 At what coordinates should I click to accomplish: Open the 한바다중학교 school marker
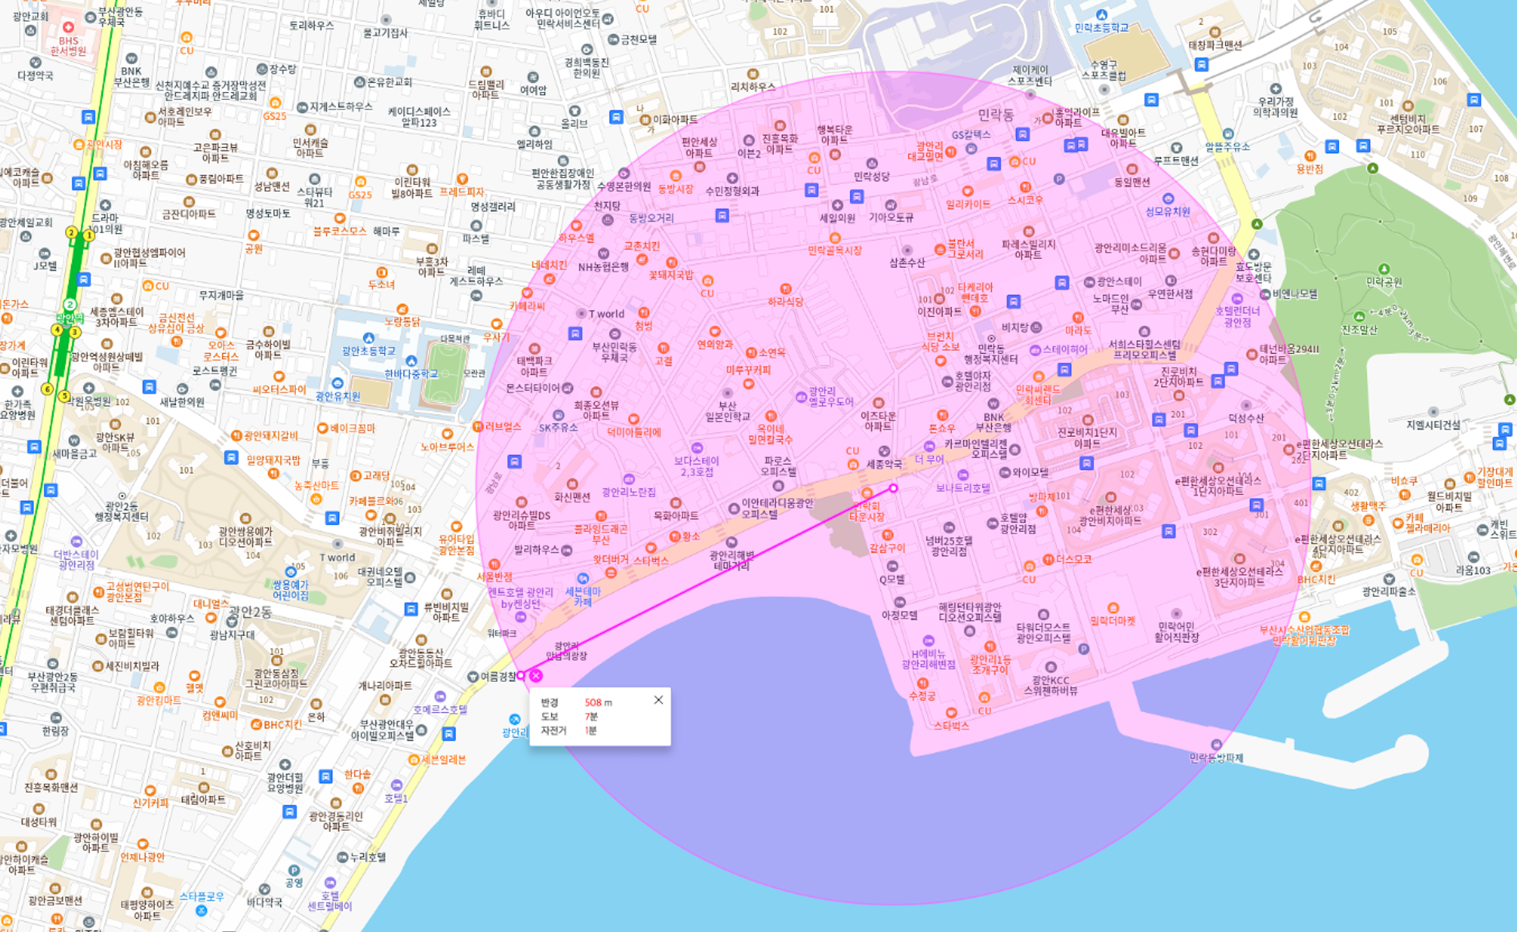(x=411, y=361)
